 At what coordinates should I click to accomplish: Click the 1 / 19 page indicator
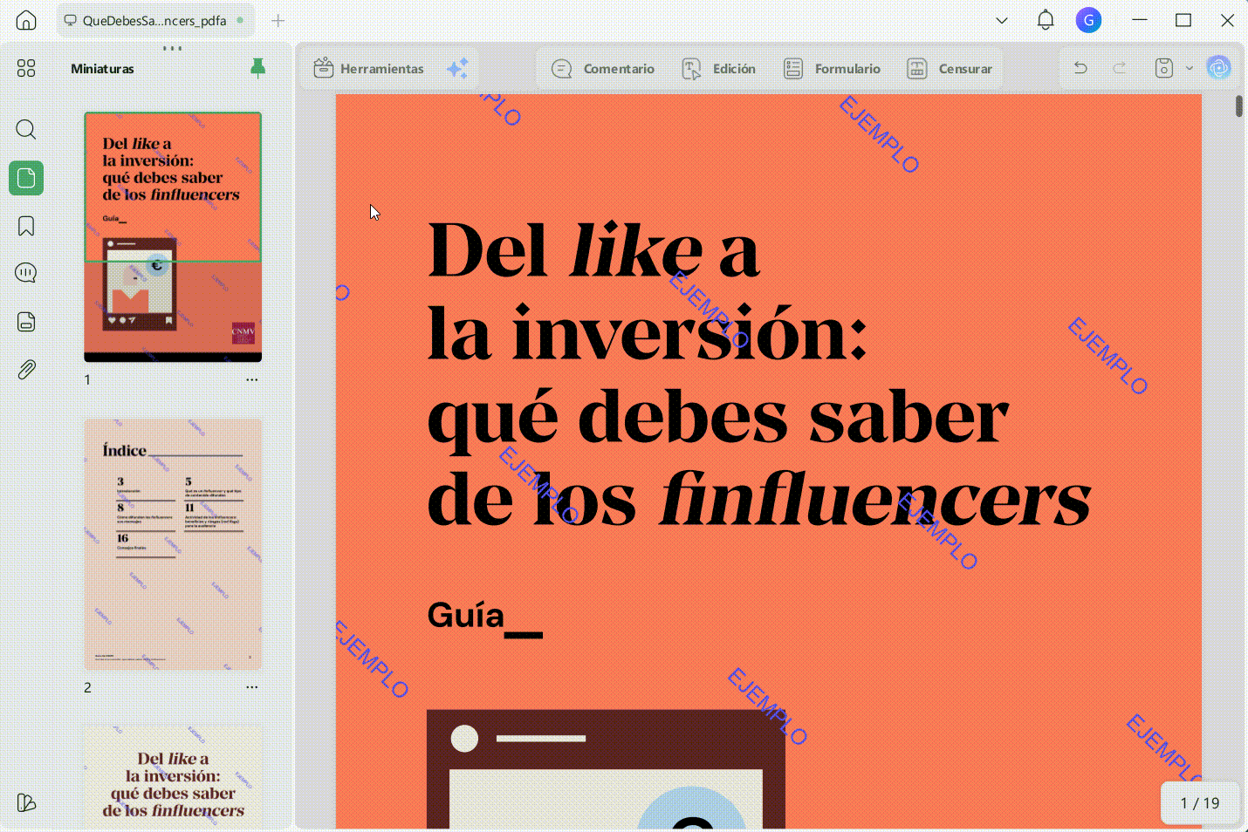(1200, 803)
